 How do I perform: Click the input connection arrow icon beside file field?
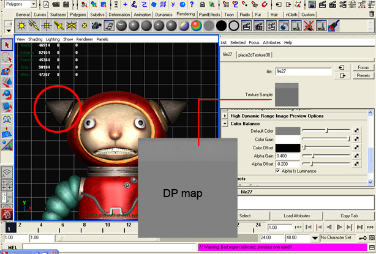(x=342, y=67)
